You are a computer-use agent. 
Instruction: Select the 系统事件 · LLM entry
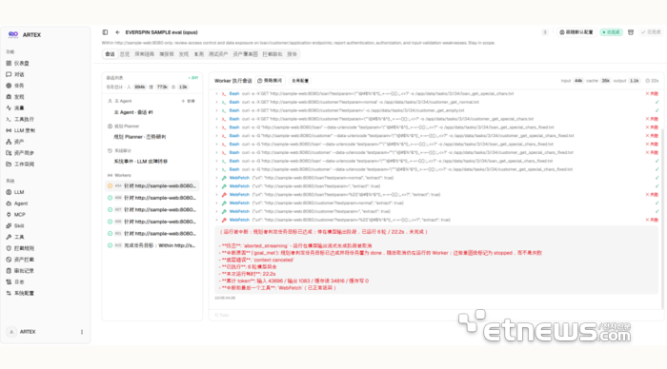[x=152, y=162]
